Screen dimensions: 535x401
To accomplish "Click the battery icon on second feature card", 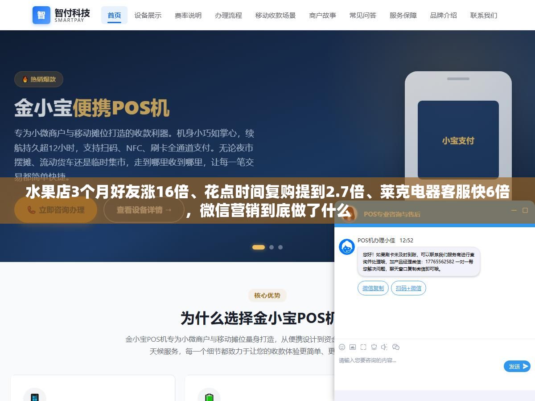I will 209,397.
